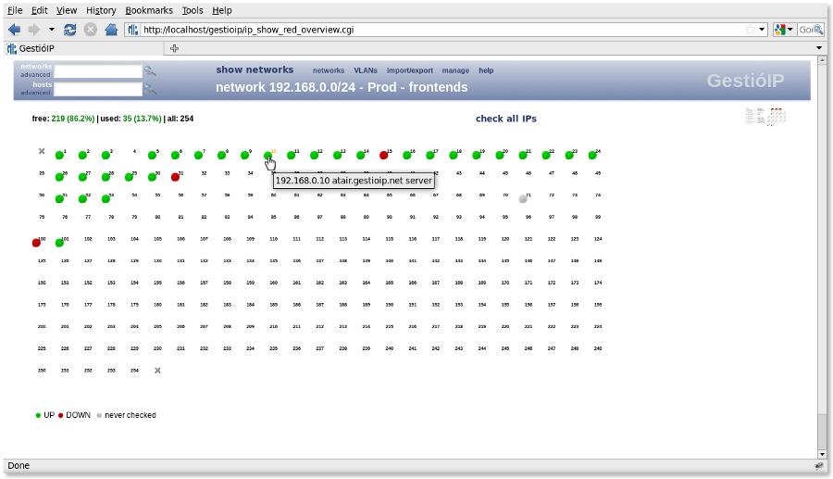833x479 pixels.
Task: Click the show networks link
Action: tap(255, 69)
